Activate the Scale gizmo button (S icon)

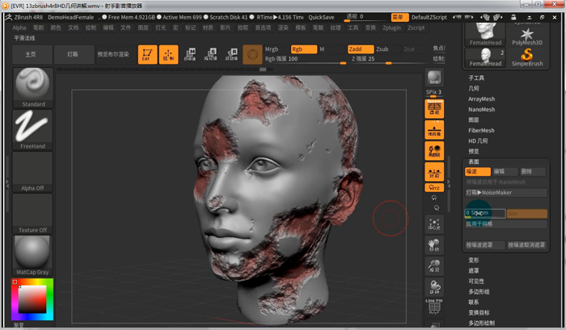(x=211, y=54)
